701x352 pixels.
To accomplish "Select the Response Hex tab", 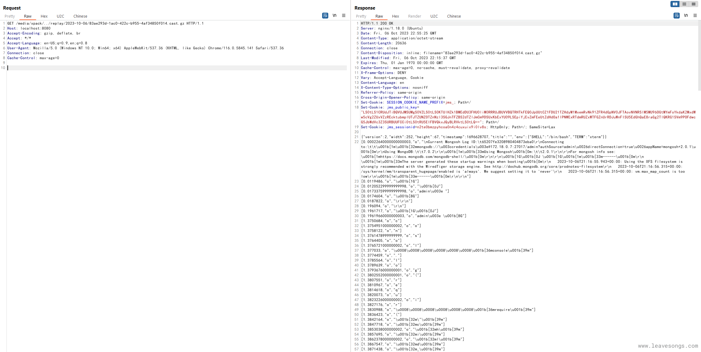I will 396,16.
